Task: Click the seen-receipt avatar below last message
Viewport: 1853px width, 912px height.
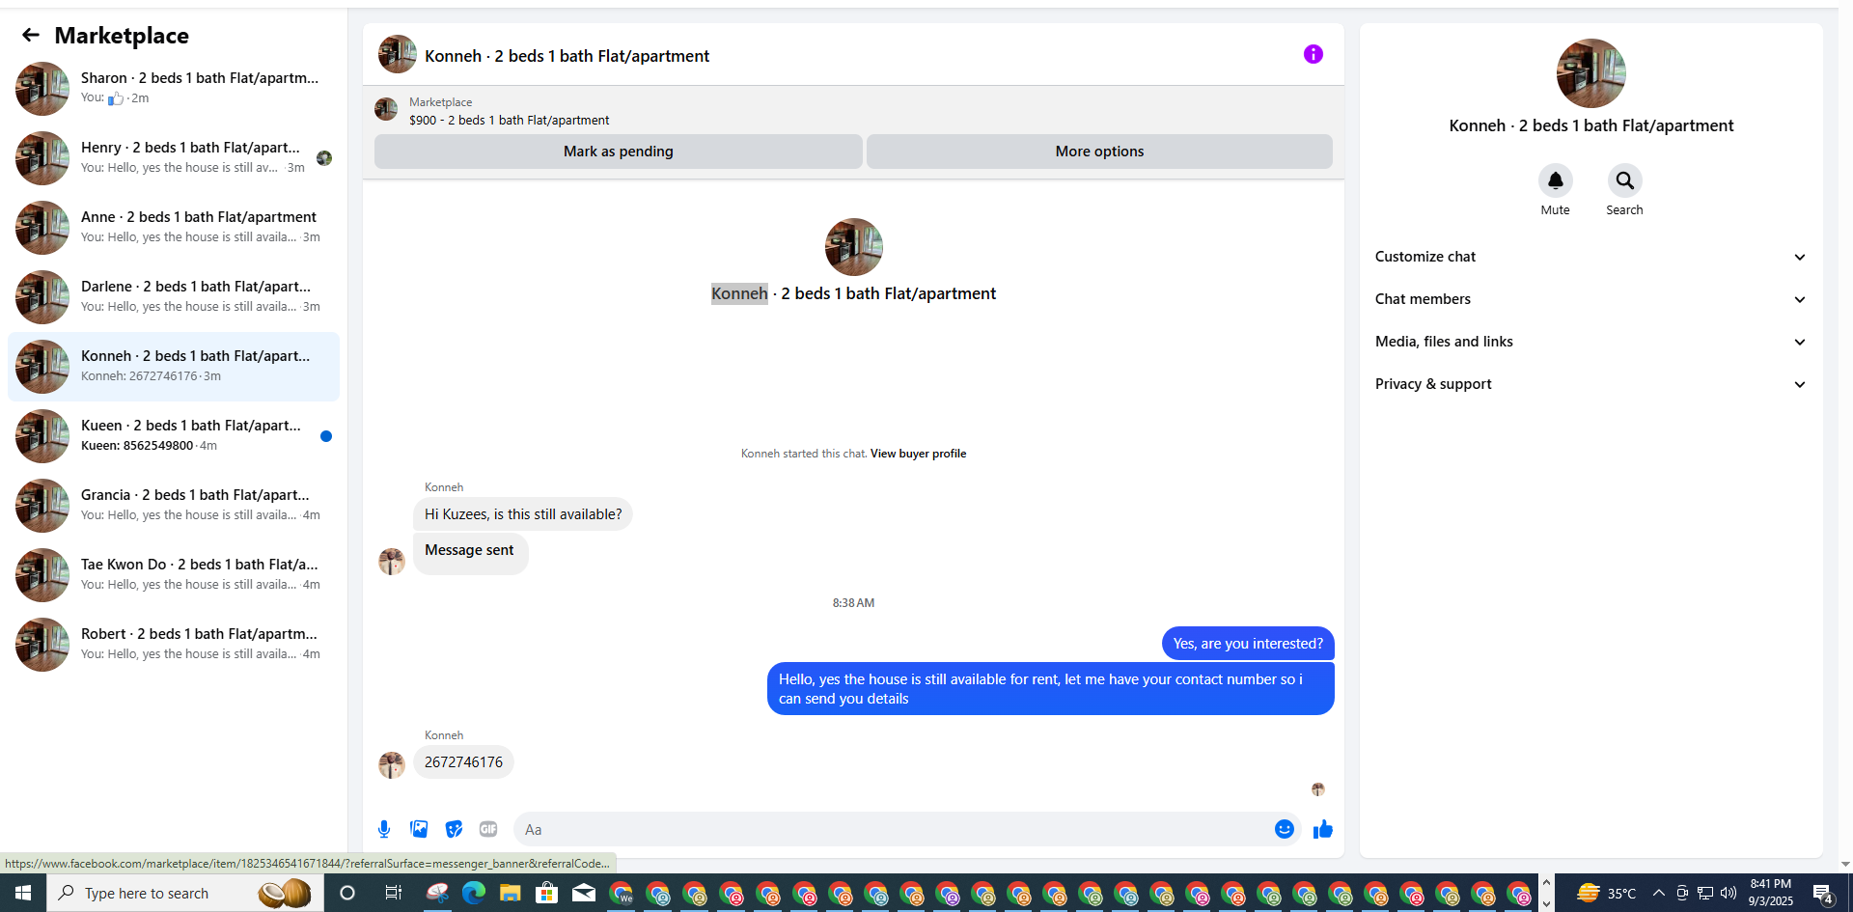Action: pos(1318,789)
